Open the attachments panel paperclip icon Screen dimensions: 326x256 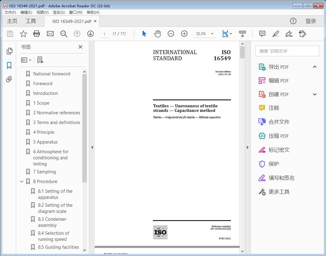(9, 79)
